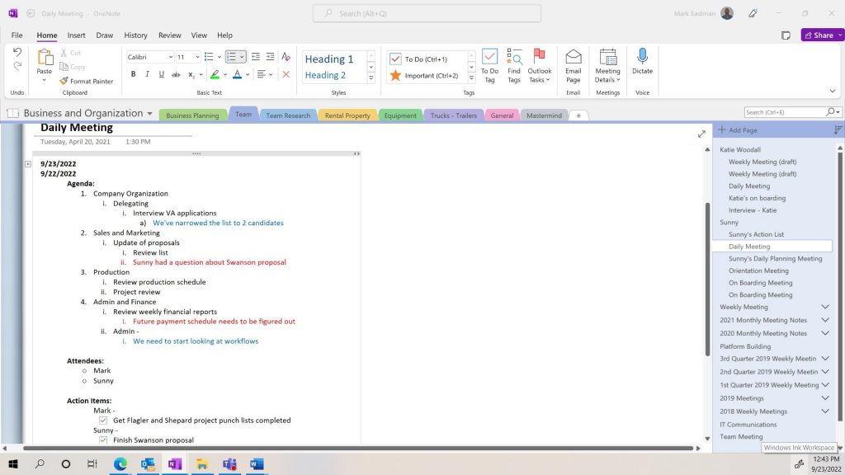Apply bold formatting to text
Image resolution: width=845 pixels, height=475 pixels.
(x=133, y=74)
